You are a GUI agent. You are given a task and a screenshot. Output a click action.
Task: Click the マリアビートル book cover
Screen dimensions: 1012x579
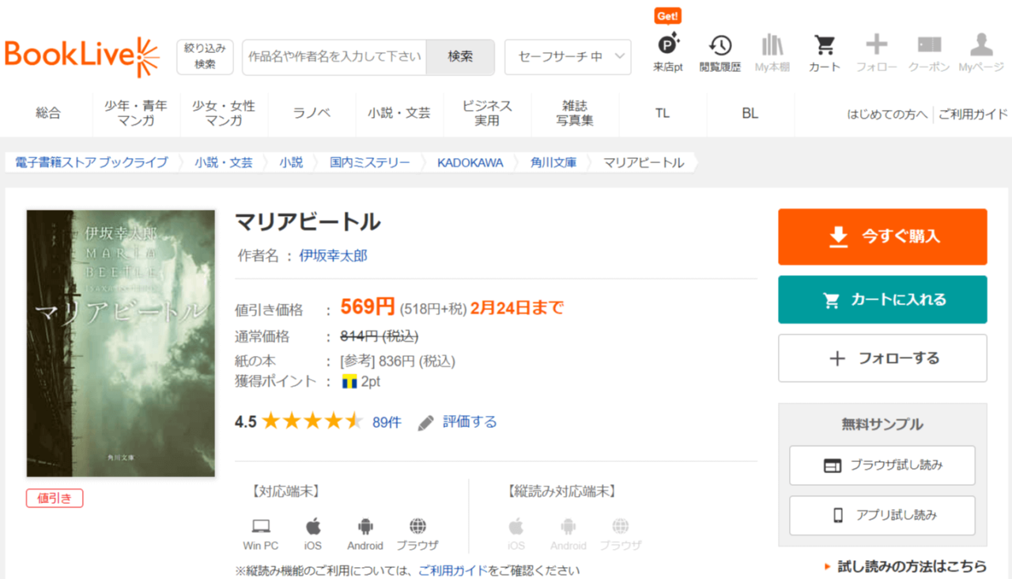[x=121, y=343]
